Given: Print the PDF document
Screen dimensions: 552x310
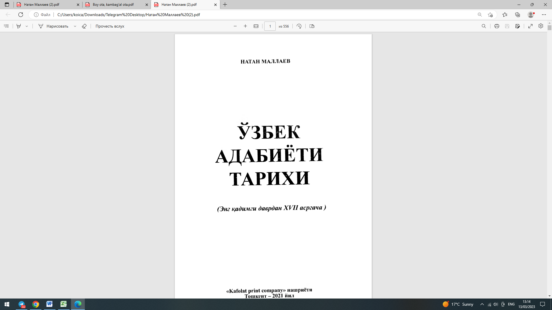Looking at the screenshot, I should point(497,26).
